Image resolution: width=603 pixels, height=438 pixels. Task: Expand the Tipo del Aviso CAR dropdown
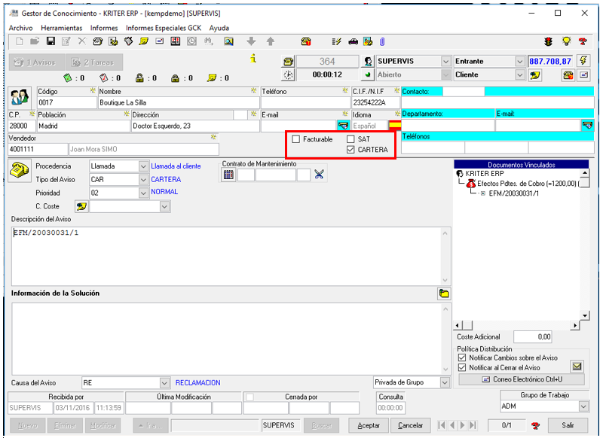point(143,179)
